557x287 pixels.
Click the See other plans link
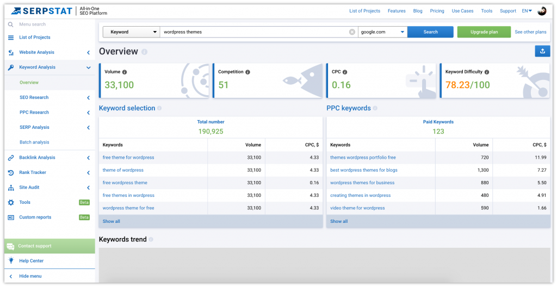coord(530,32)
